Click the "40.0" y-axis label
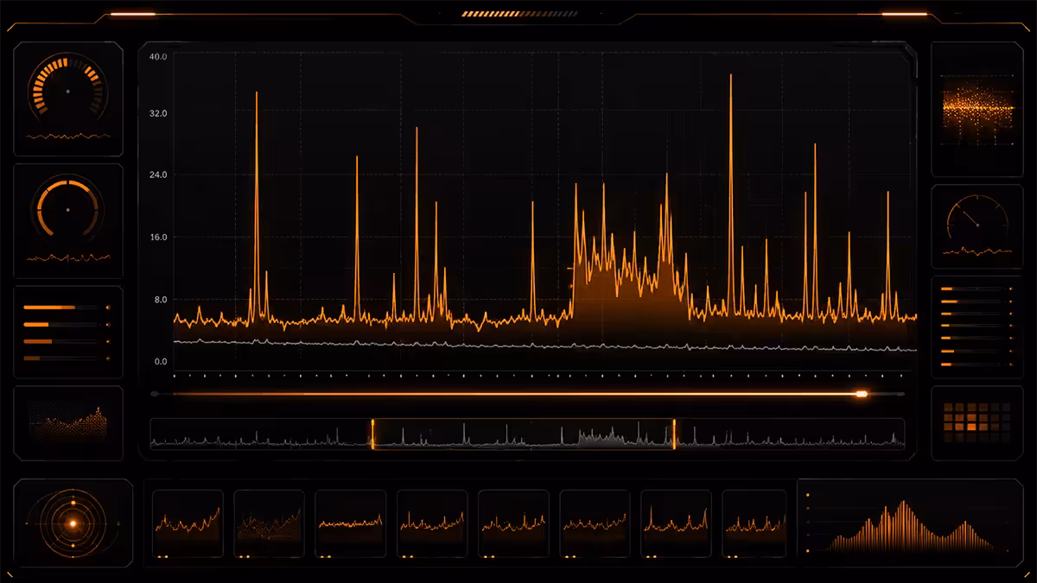Screen dimensions: 1037x583 coord(158,56)
